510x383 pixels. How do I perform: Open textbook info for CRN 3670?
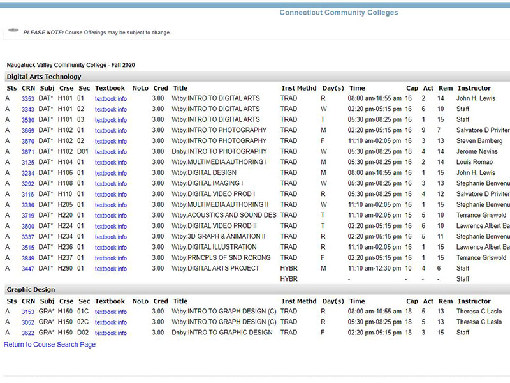click(111, 141)
